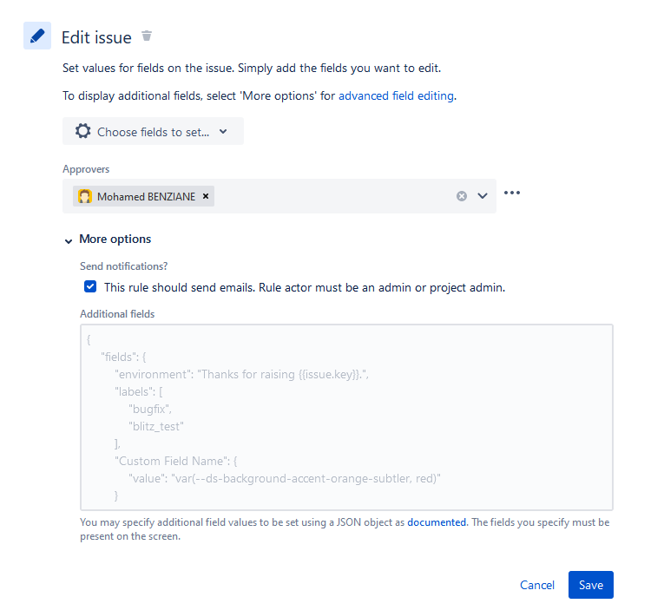Click the Send notifications? label
Screen dimensions: 664x610
(x=123, y=266)
